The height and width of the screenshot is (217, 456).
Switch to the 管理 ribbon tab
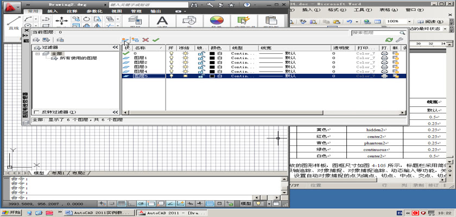pos(136,11)
